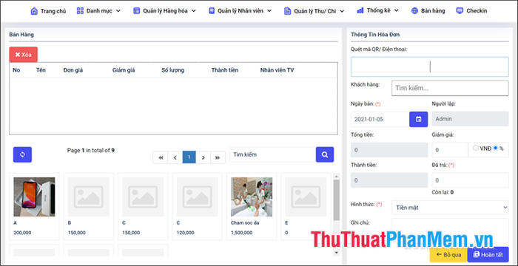Click the yellow Bỏ qua button
The height and width of the screenshot is (266, 518).
[x=448, y=254]
